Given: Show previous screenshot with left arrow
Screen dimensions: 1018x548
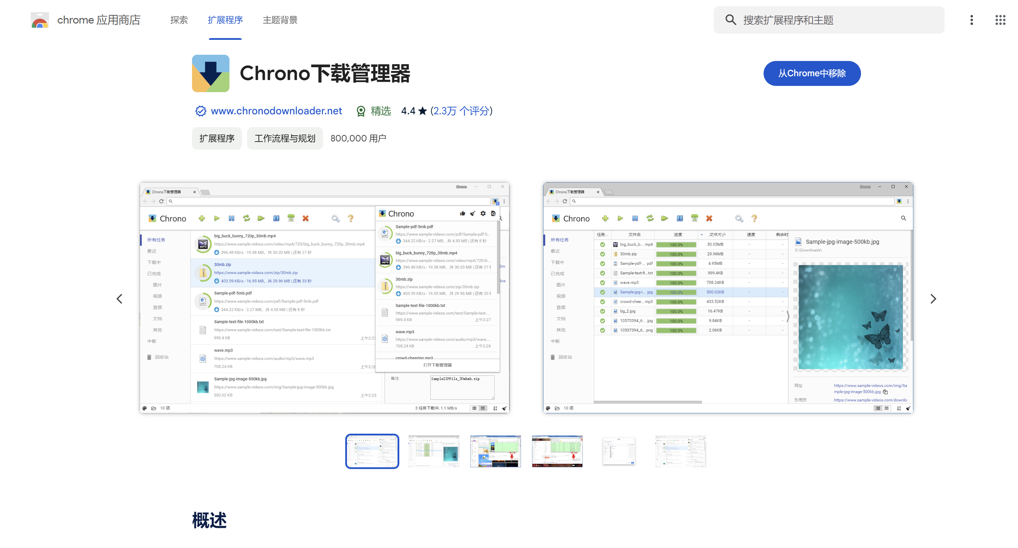Looking at the screenshot, I should click(x=119, y=299).
